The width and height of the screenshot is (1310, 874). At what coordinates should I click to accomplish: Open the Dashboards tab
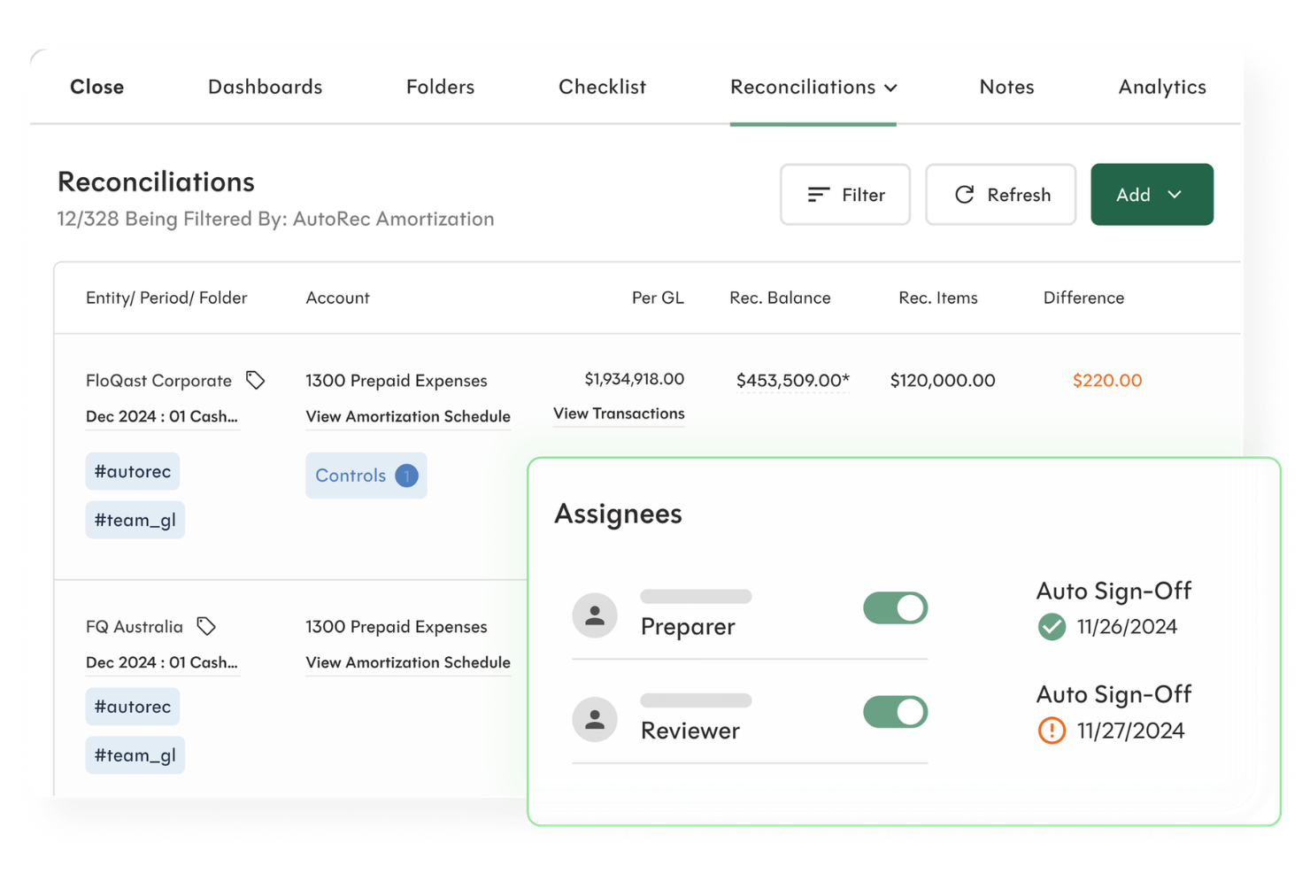click(x=265, y=87)
